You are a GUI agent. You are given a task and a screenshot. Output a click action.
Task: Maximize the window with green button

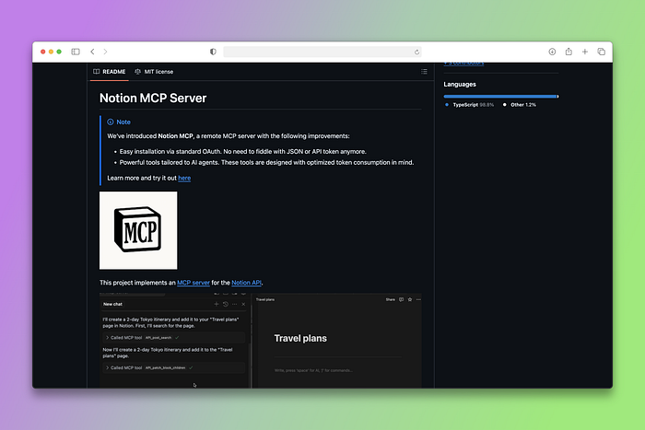click(x=59, y=52)
